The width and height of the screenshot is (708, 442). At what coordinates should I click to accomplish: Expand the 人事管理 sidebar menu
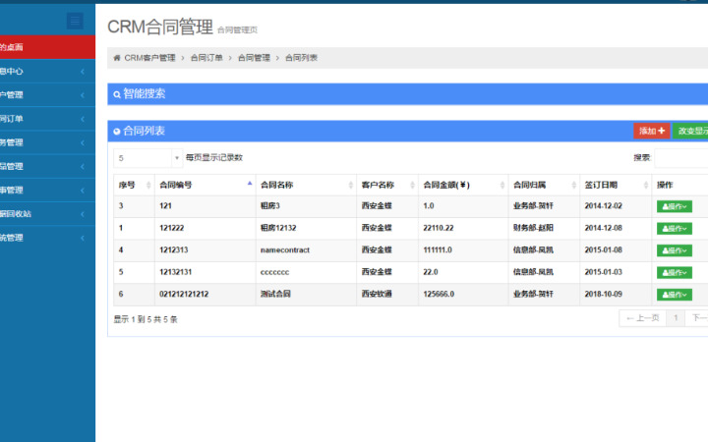(47, 191)
